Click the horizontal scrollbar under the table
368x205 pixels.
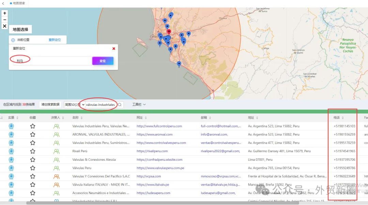[x=163, y=203]
